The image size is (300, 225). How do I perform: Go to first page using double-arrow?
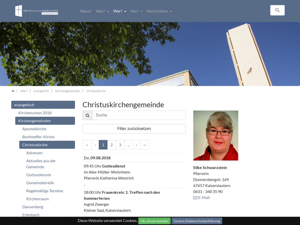[x=87, y=145]
